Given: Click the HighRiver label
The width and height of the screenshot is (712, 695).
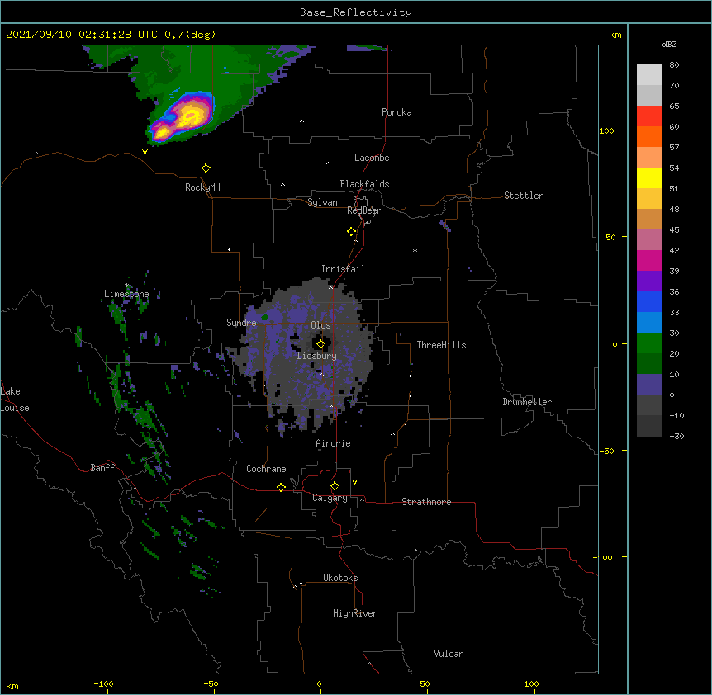Looking at the screenshot, I should click(x=355, y=613).
